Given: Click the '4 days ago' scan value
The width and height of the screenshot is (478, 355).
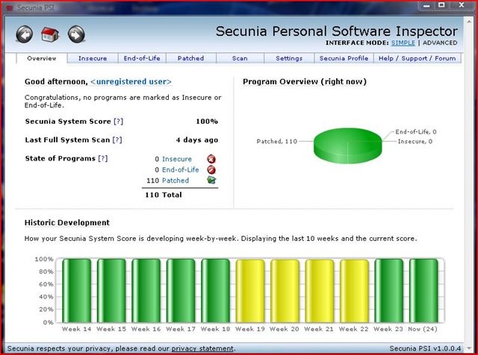Looking at the screenshot, I should pyautogui.click(x=197, y=140).
